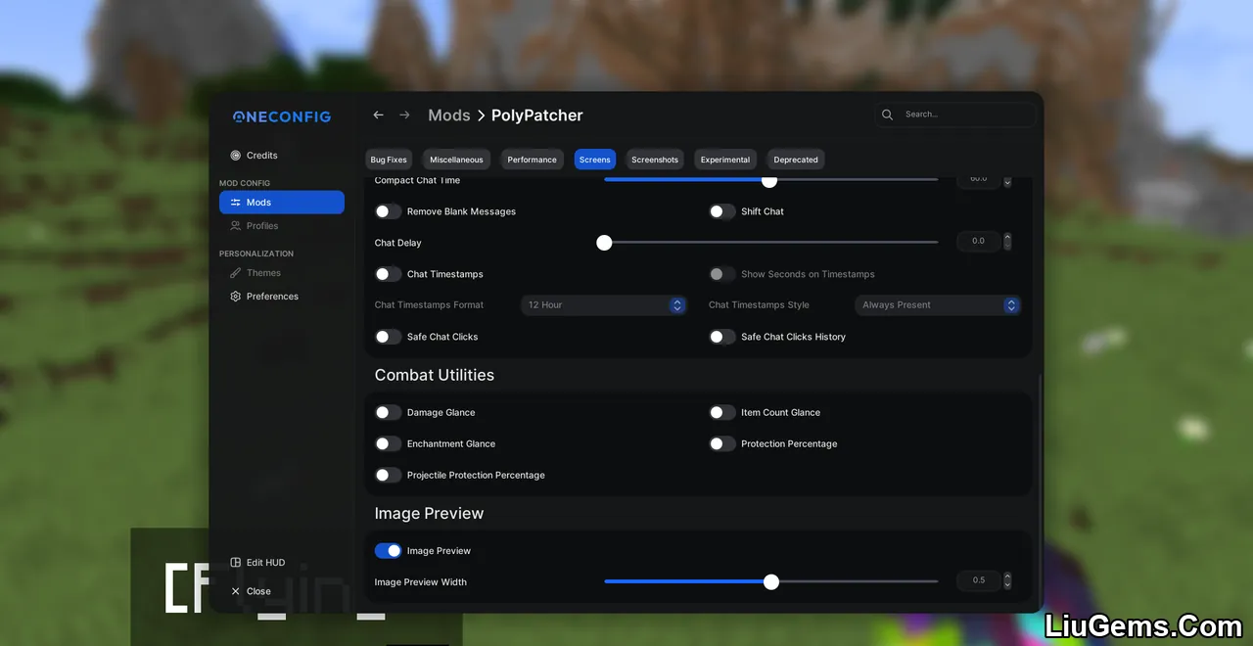Enable Chat Timestamps
Viewport: 1253px width, 646px height.
tap(389, 274)
